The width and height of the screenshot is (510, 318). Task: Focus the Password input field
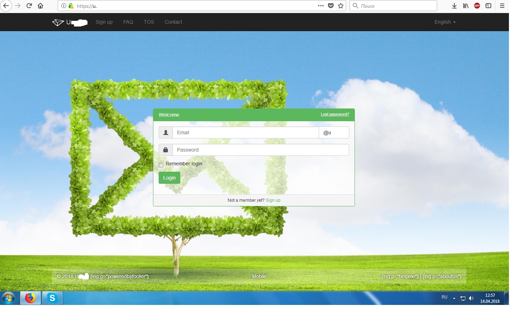(261, 150)
